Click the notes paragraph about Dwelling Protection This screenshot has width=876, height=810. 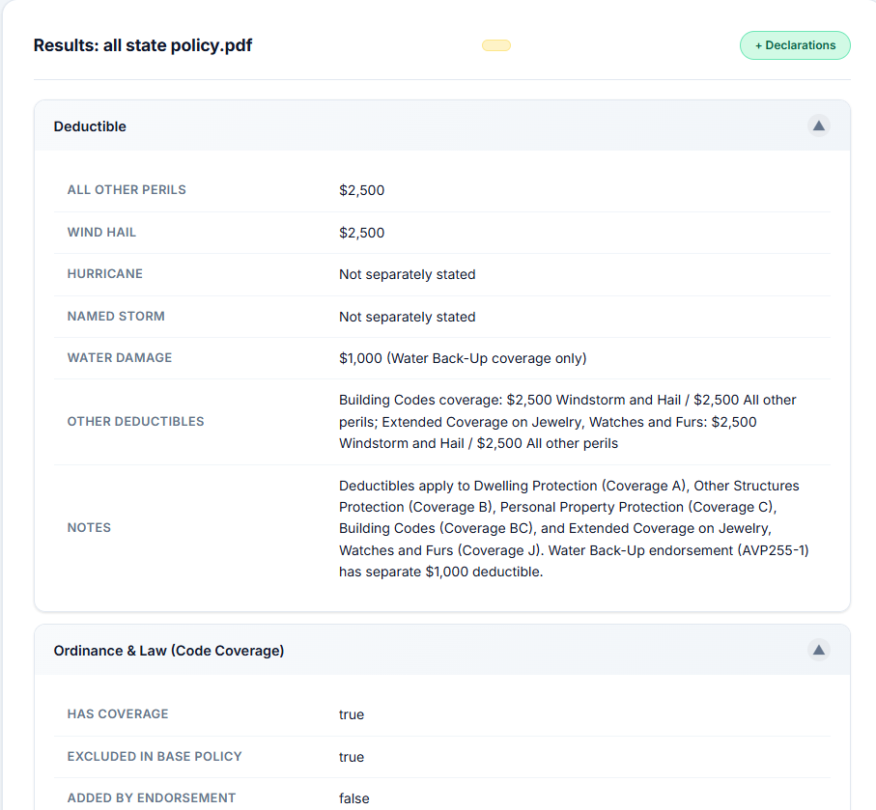tap(574, 528)
